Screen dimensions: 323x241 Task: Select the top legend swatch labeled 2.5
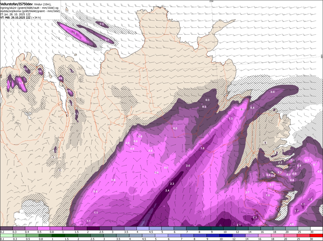point(105,228)
